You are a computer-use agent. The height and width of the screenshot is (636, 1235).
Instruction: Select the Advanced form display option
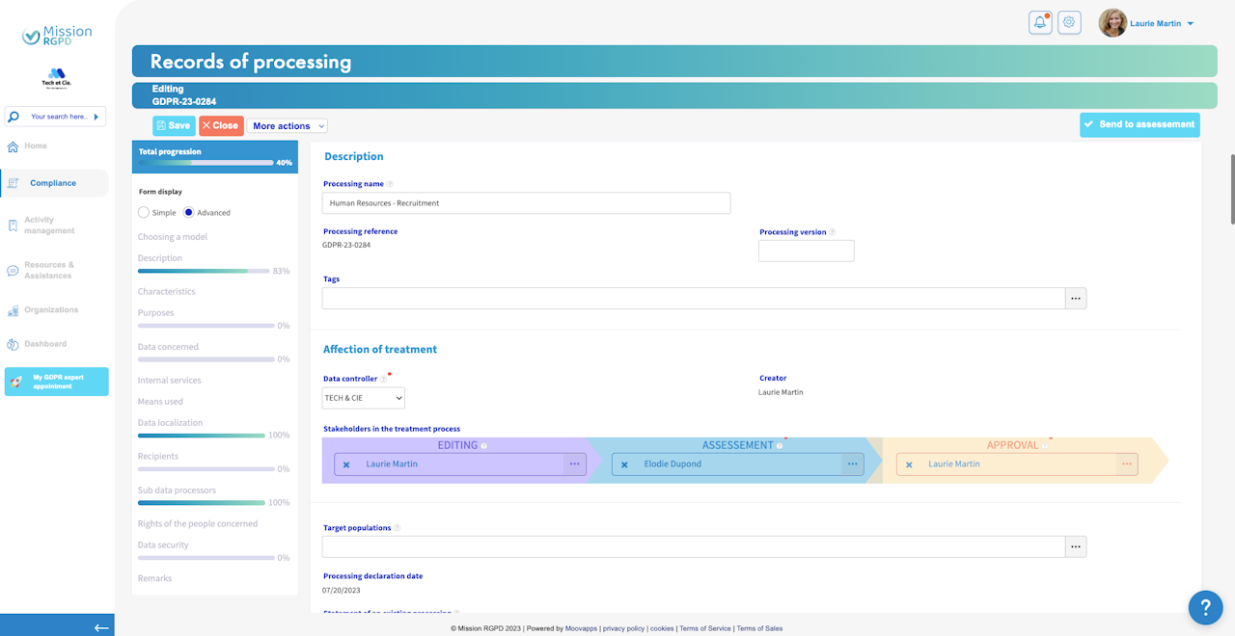(x=189, y=212)
